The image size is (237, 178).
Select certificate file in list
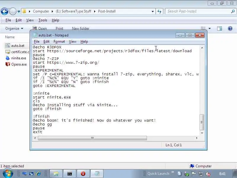point(17,52)
